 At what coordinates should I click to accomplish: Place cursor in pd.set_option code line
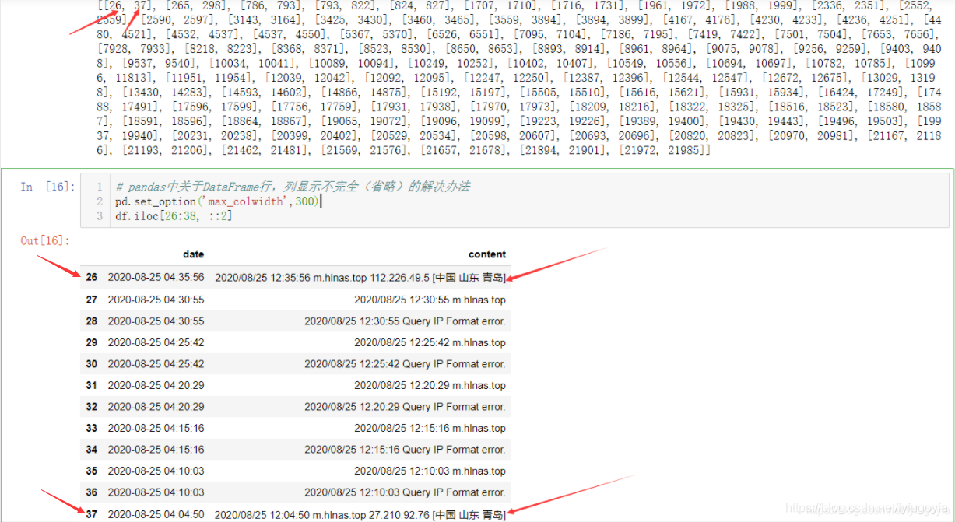click(217, 201)
